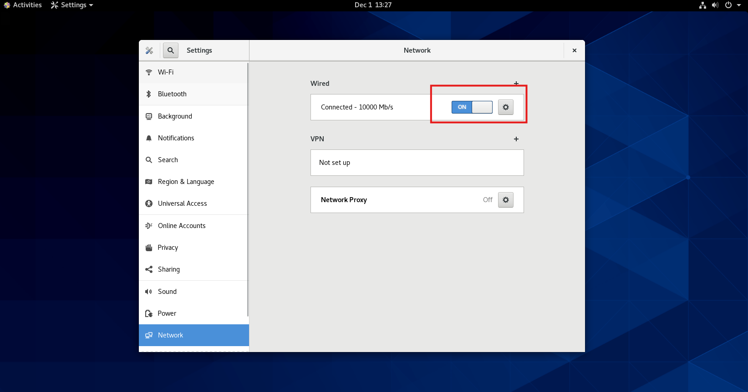The width and height of the screenshot is (748, 392).
Task: Click the VPN 'Not set up' row
Action: 417,163
